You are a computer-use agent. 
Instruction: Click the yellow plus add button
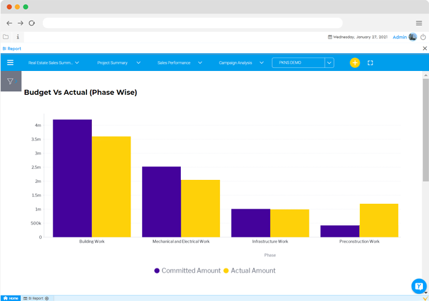pyautogui.click(x=355, y=62)
